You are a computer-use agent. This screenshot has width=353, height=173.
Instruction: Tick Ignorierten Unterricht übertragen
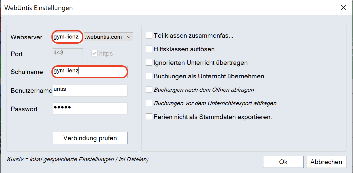click(x=149, y=63)
